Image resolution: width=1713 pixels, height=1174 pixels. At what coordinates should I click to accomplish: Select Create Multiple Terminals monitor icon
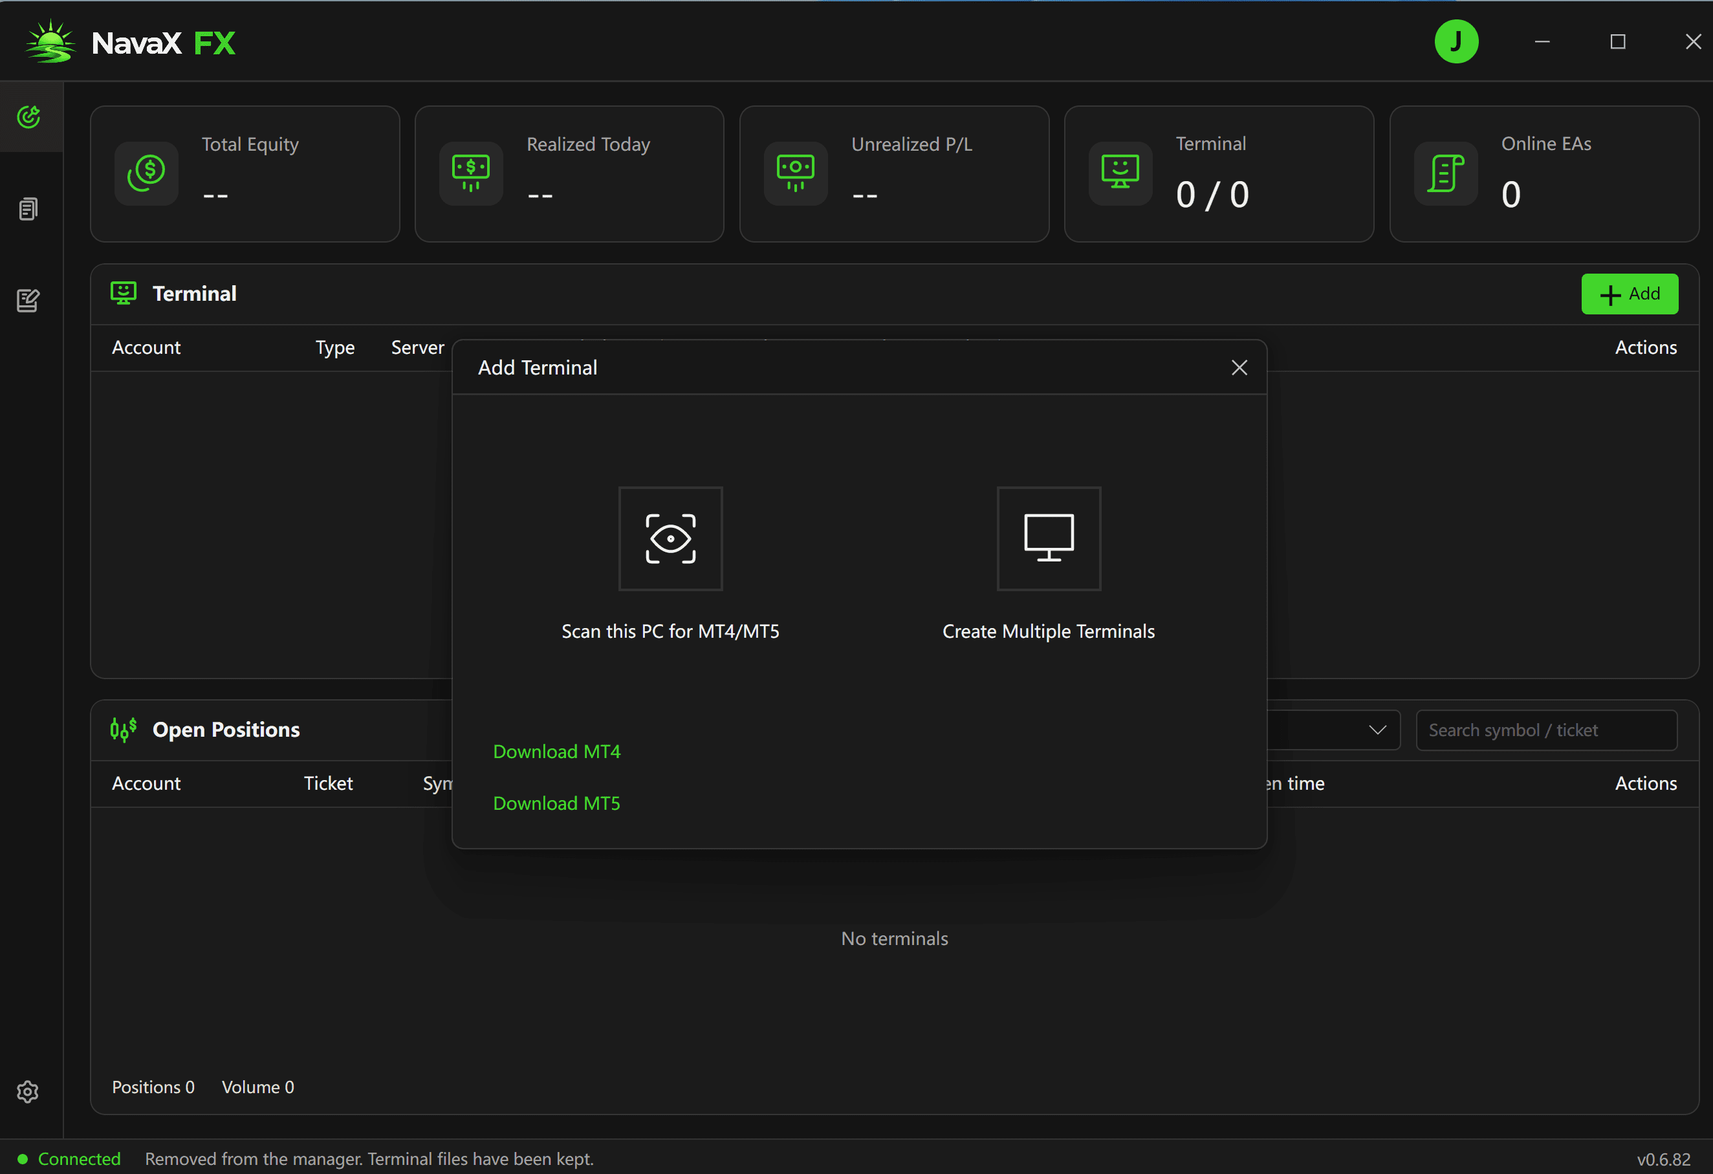[1049, 539]
